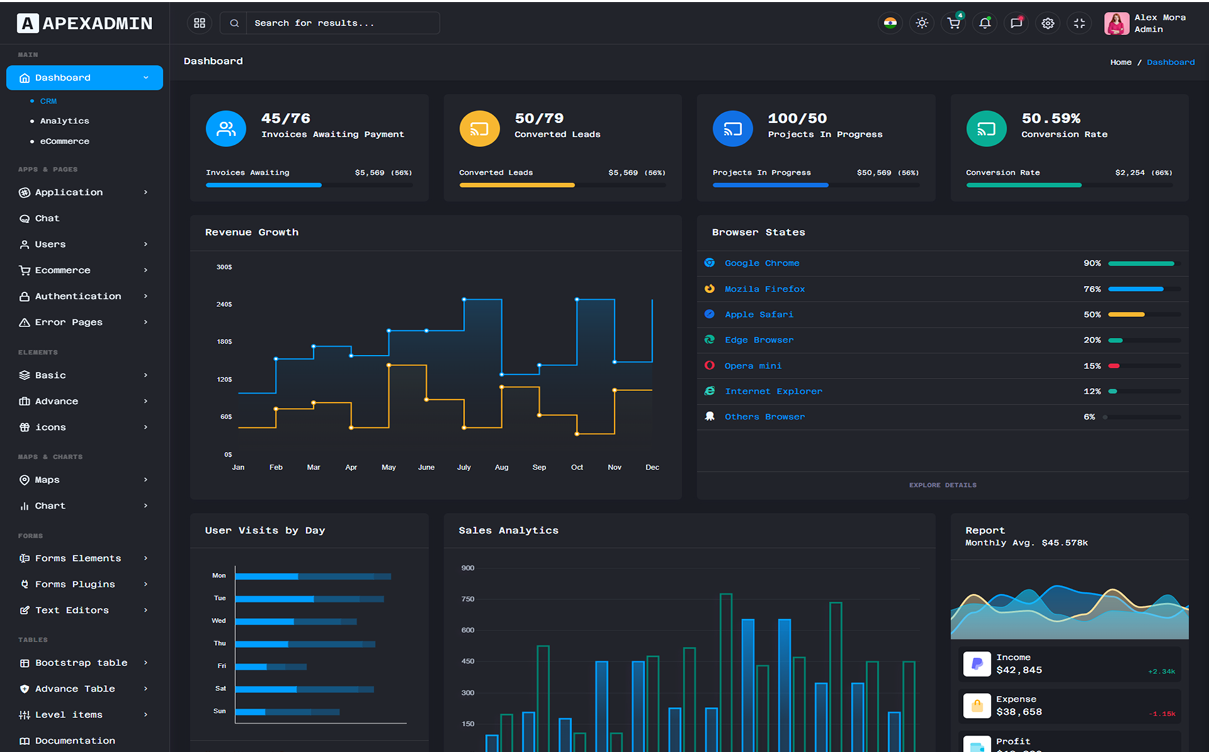This screenshot has height=752, width=1209.
Task: Select the Analytics submenu item
Action: 65,121
